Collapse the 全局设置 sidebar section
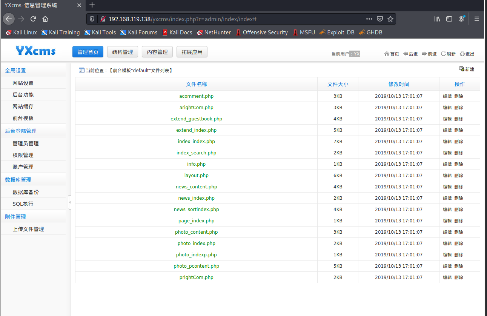This screenshot has height=316, width=487. (x=15, y=71)
